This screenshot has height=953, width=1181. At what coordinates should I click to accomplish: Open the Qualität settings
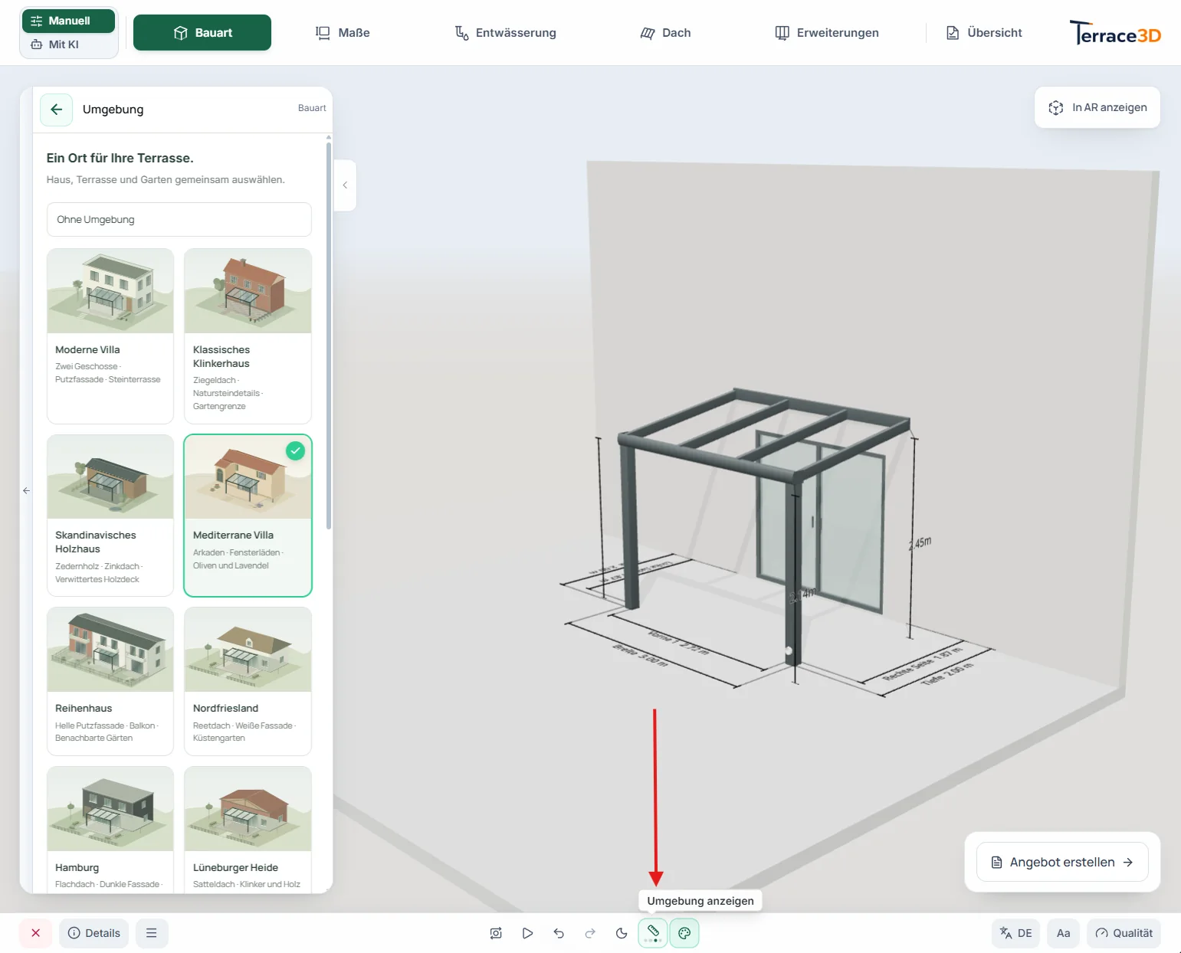click(x=1124, y=933)
